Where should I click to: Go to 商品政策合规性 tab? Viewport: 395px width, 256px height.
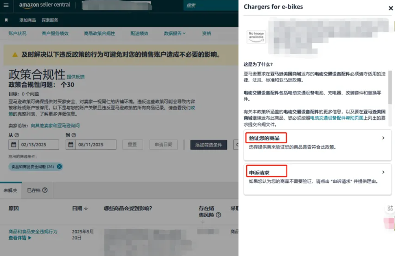pos(100,34)
